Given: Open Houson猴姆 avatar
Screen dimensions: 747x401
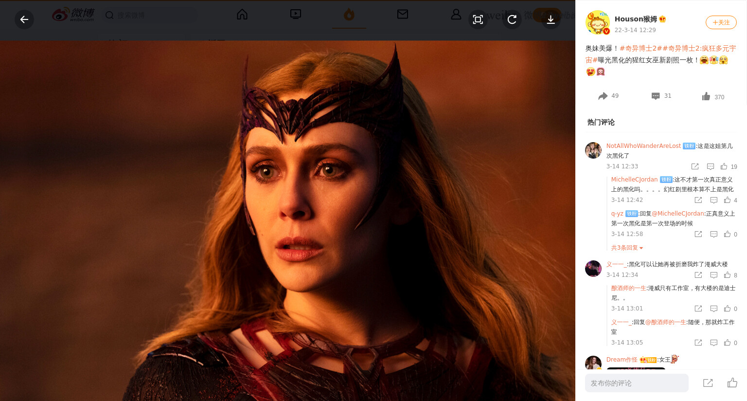Looking at the screenshot, I should pos(598,22).
